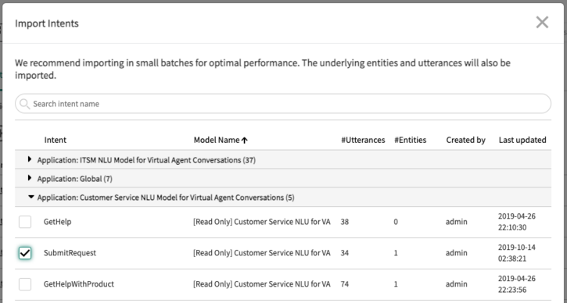Click the SubmitRequest row model name
Screen dimensions: 567x303
(x=262, y=253)
